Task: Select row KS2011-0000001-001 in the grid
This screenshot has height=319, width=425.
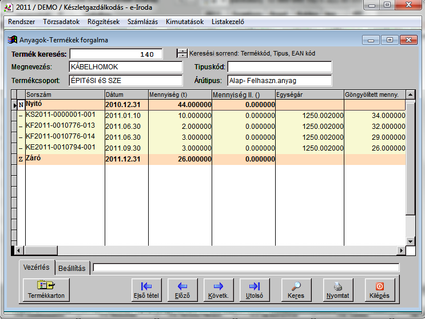Action: pos(60,115)
